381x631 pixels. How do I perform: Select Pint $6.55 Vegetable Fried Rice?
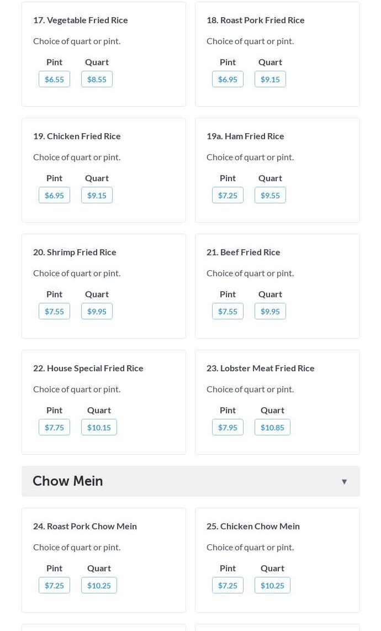coord(54,79)
